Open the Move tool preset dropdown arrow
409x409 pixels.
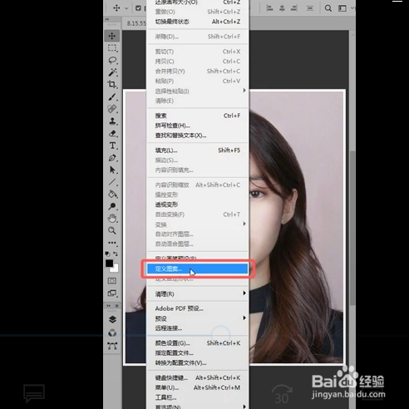[126, 8]
